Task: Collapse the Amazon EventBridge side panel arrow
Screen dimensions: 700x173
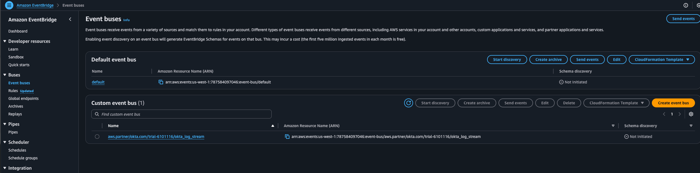Action: pyautogui.click(x=70, y=19)
